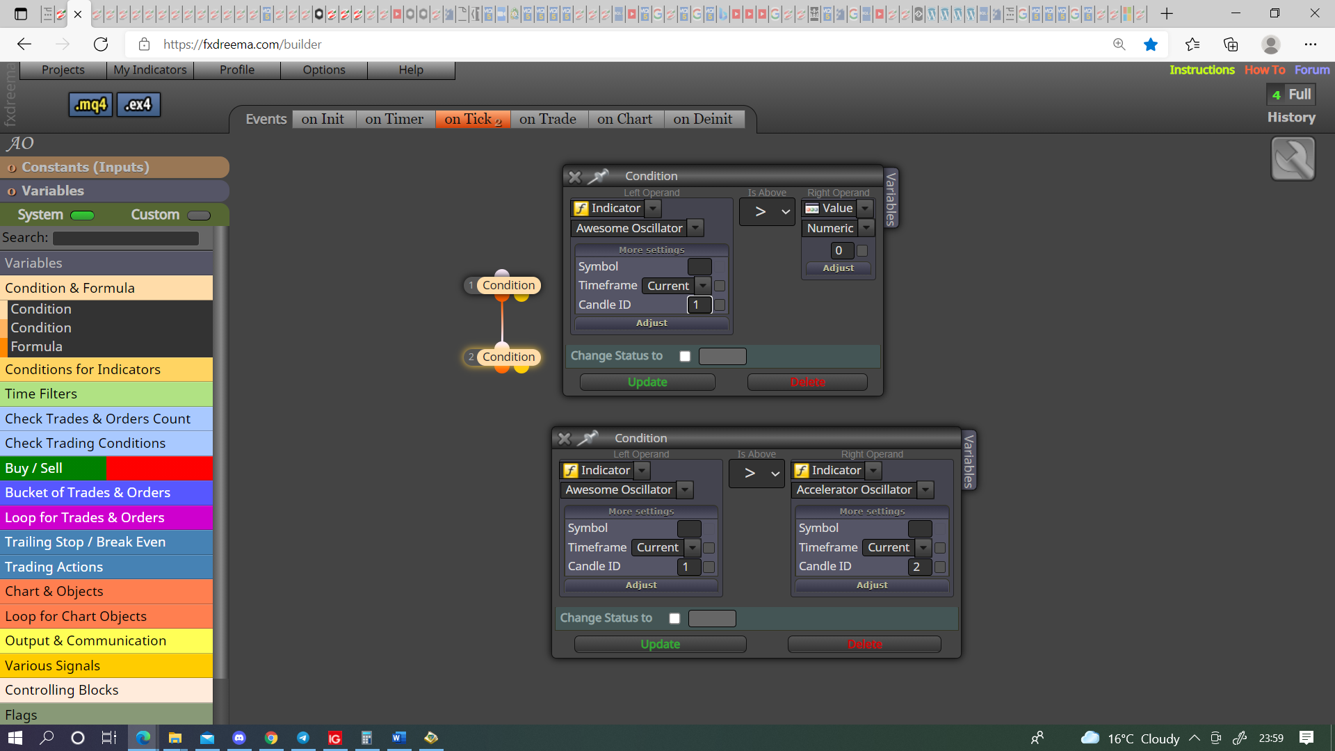Open the Windows Start menu
Viewport: 1335px width, 751px height.
point(15,738)
